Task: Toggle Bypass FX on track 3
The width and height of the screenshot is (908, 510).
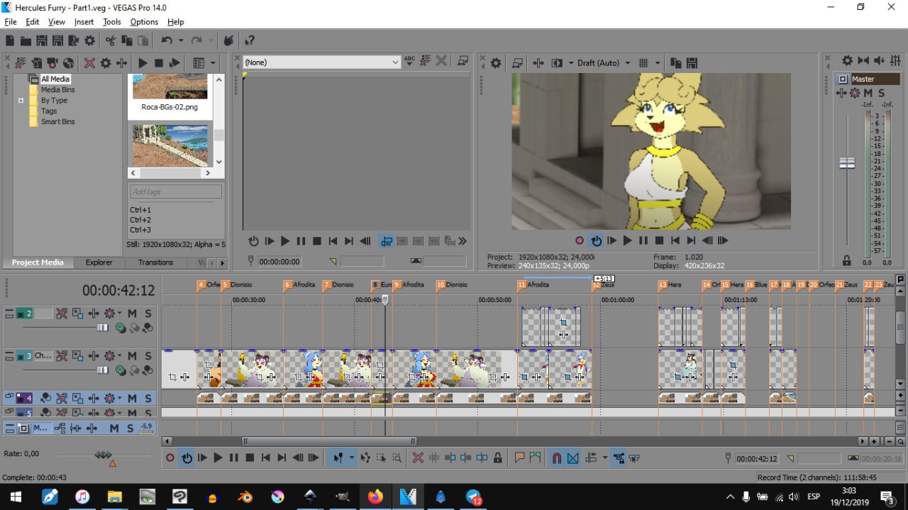Action: [62, 356]
